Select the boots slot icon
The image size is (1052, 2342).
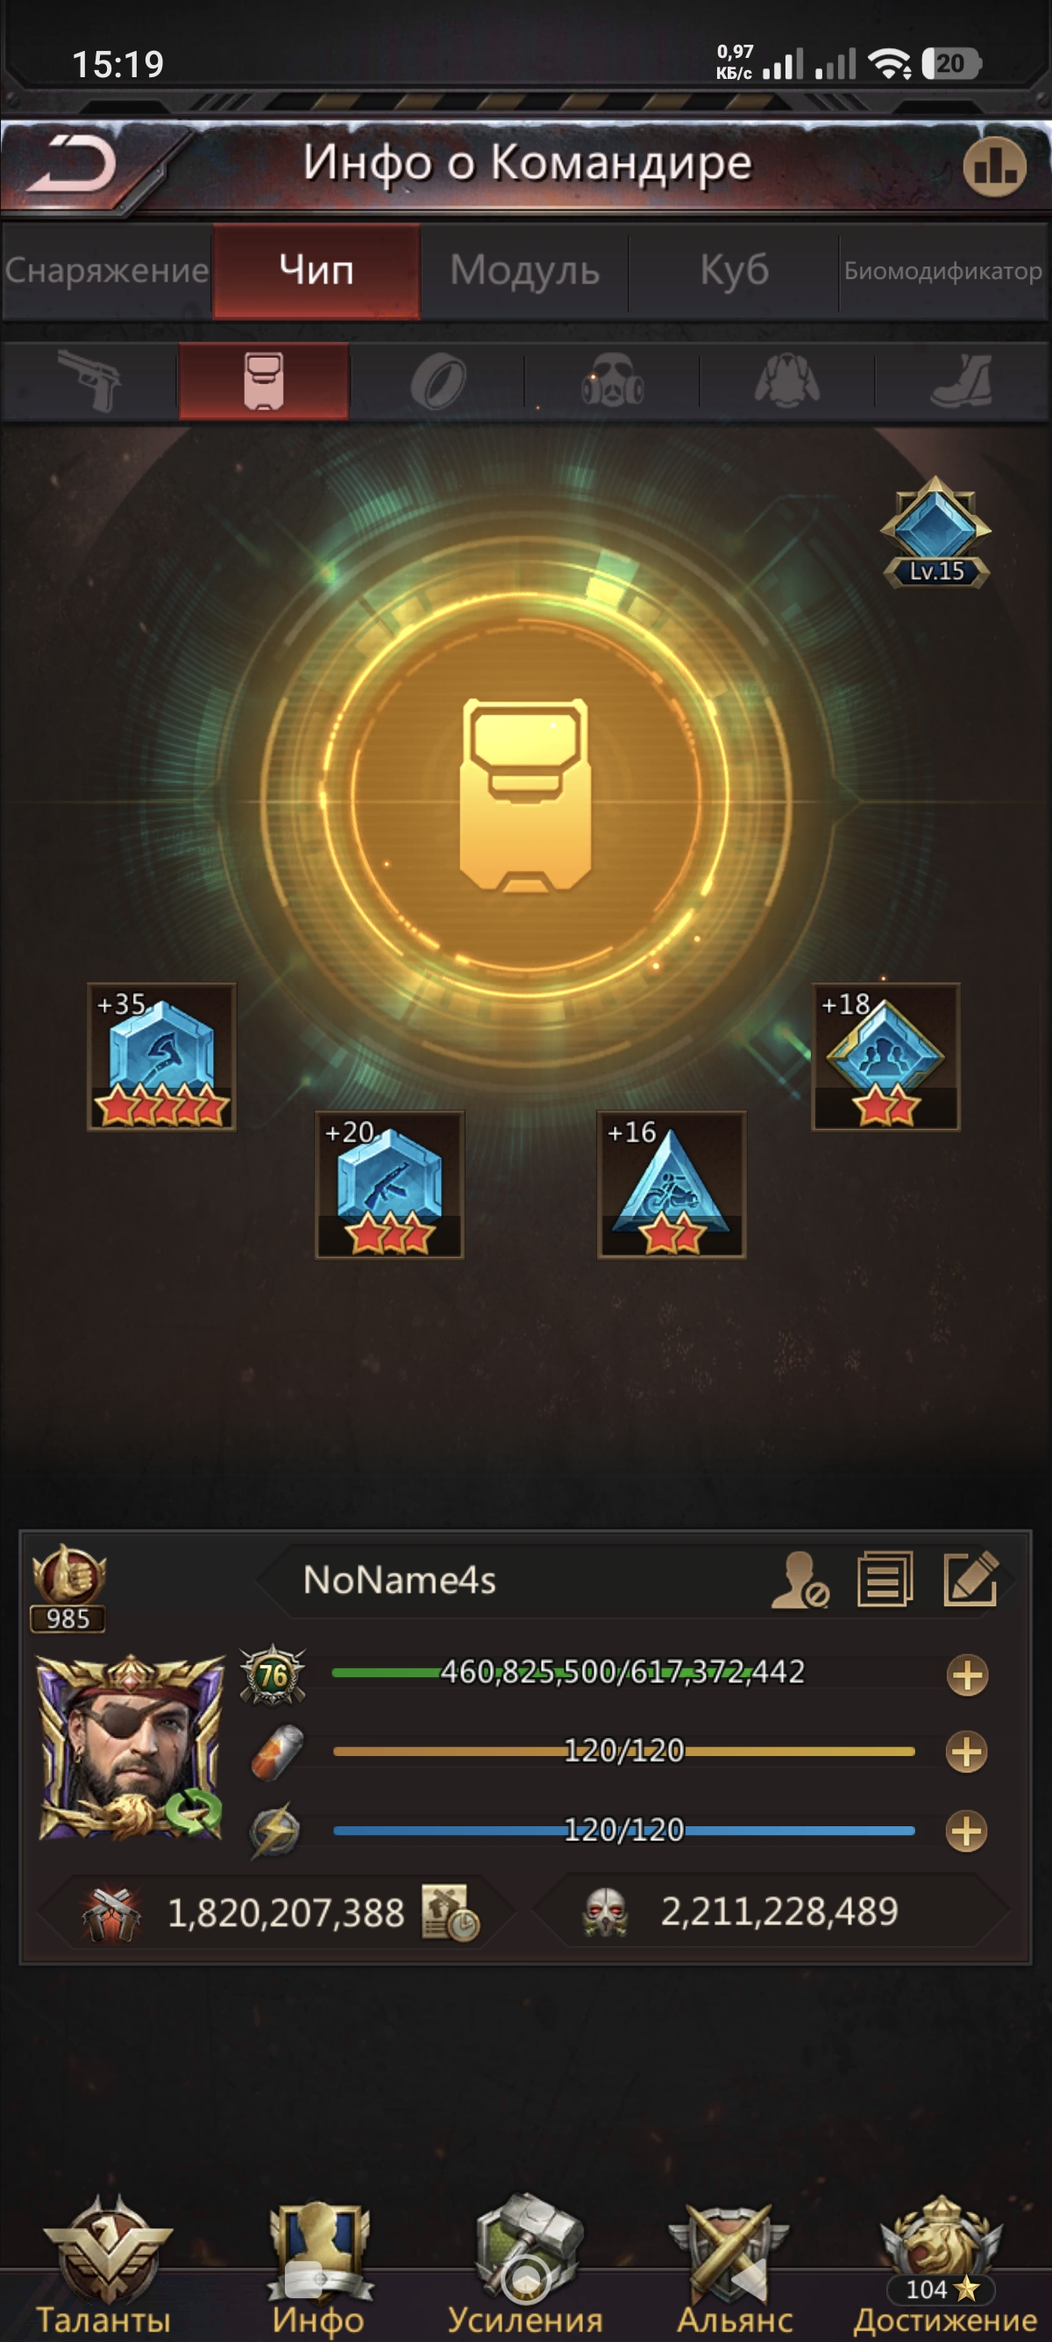pyautogui.click(x=961, y=380)
